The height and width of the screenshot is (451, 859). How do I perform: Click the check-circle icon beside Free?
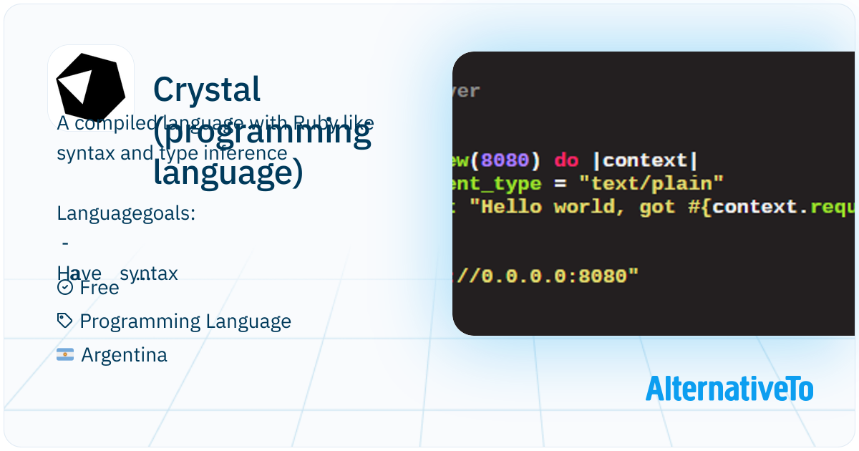point(65,287)
